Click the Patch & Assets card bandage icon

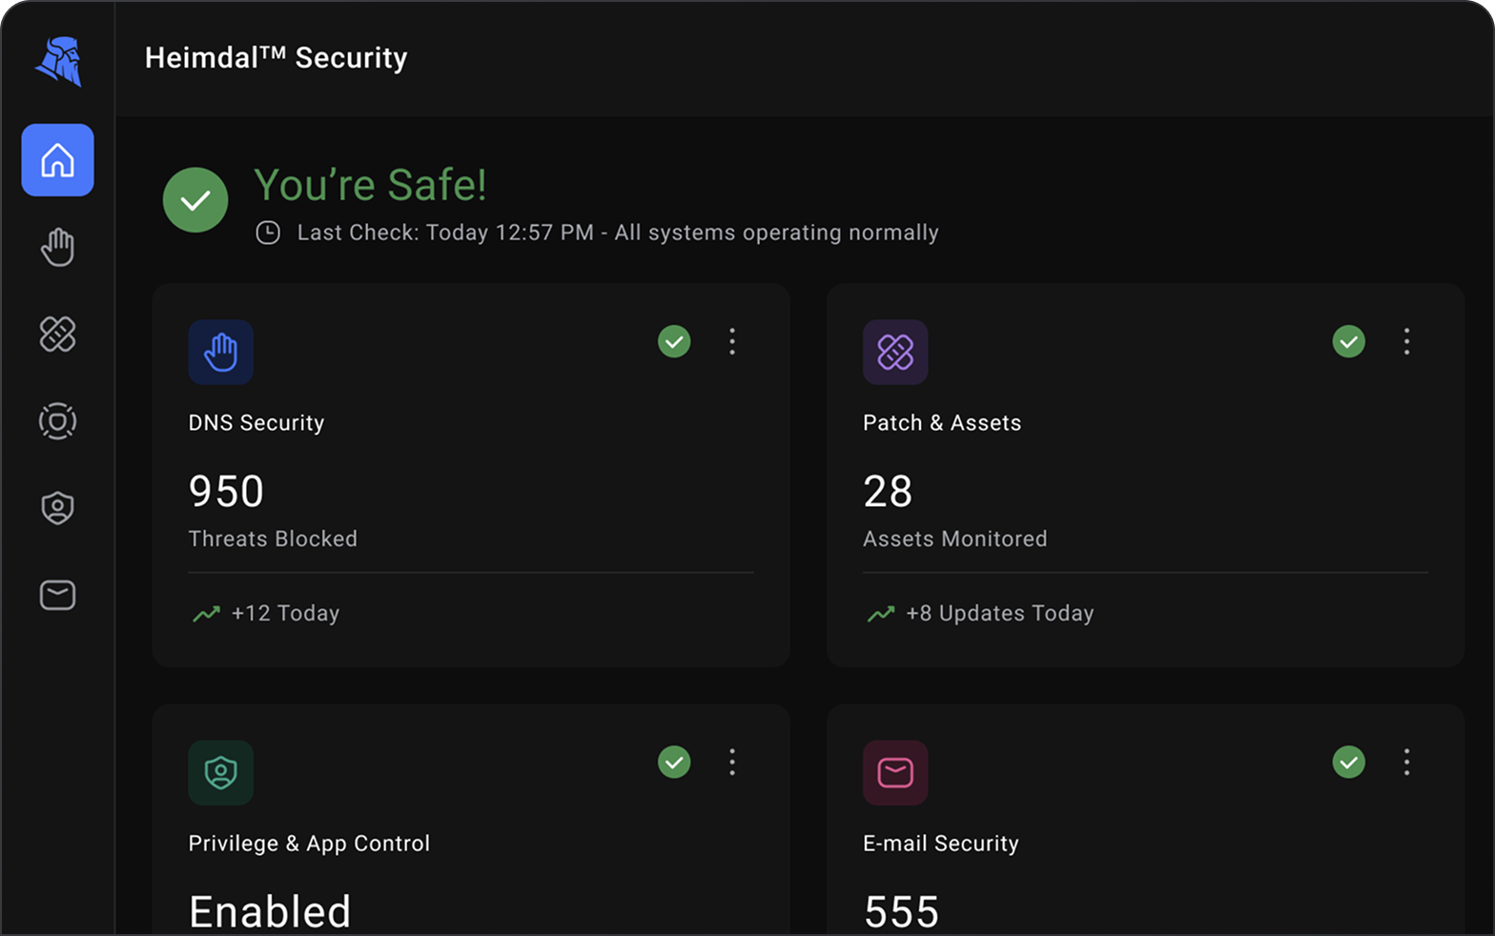(895, 352)
